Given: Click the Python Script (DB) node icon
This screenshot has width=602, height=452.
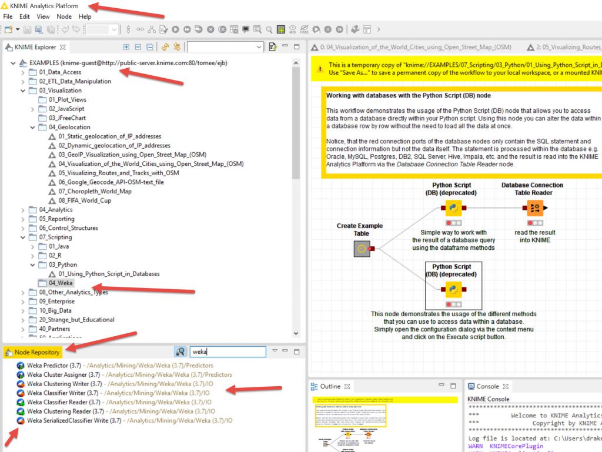Looking at the screenshot, I should click(x=452, y=208).
